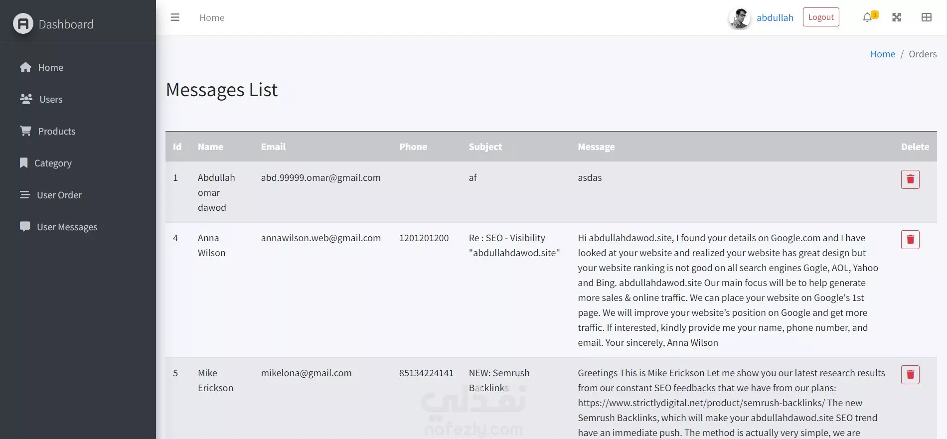This screenshot has height=439, width=947.
Task: Click the Id column header
Action: (x=177, y=146)
